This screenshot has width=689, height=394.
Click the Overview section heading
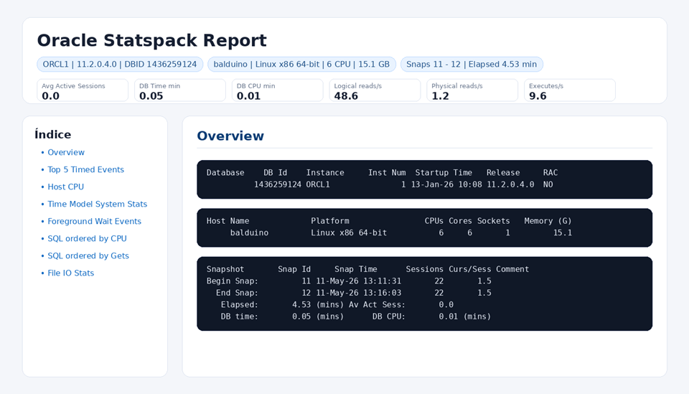coord(230,136)
